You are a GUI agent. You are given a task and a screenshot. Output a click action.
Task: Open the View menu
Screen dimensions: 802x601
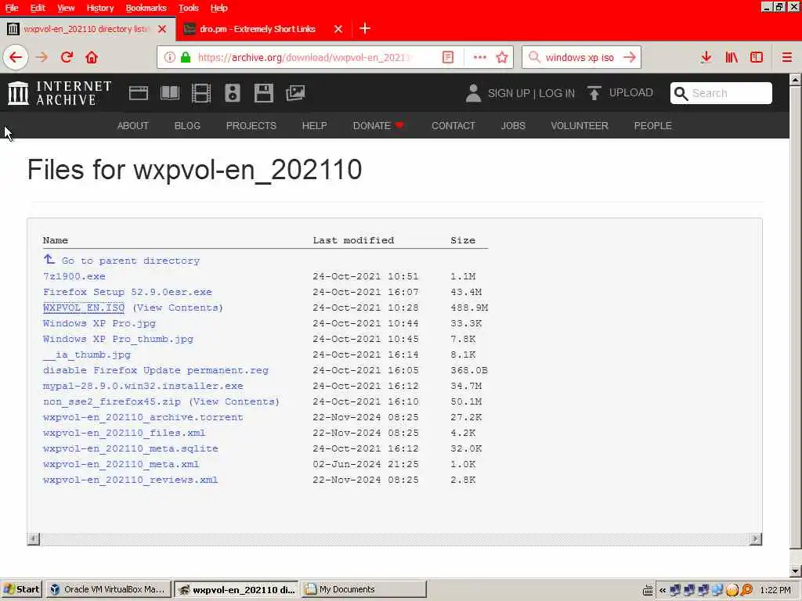pos(66,8)
